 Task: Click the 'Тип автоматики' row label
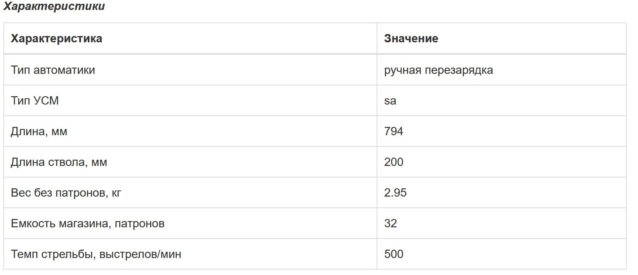click(x=53, y=70)
